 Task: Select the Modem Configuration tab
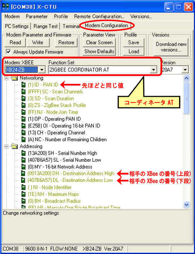107,25
